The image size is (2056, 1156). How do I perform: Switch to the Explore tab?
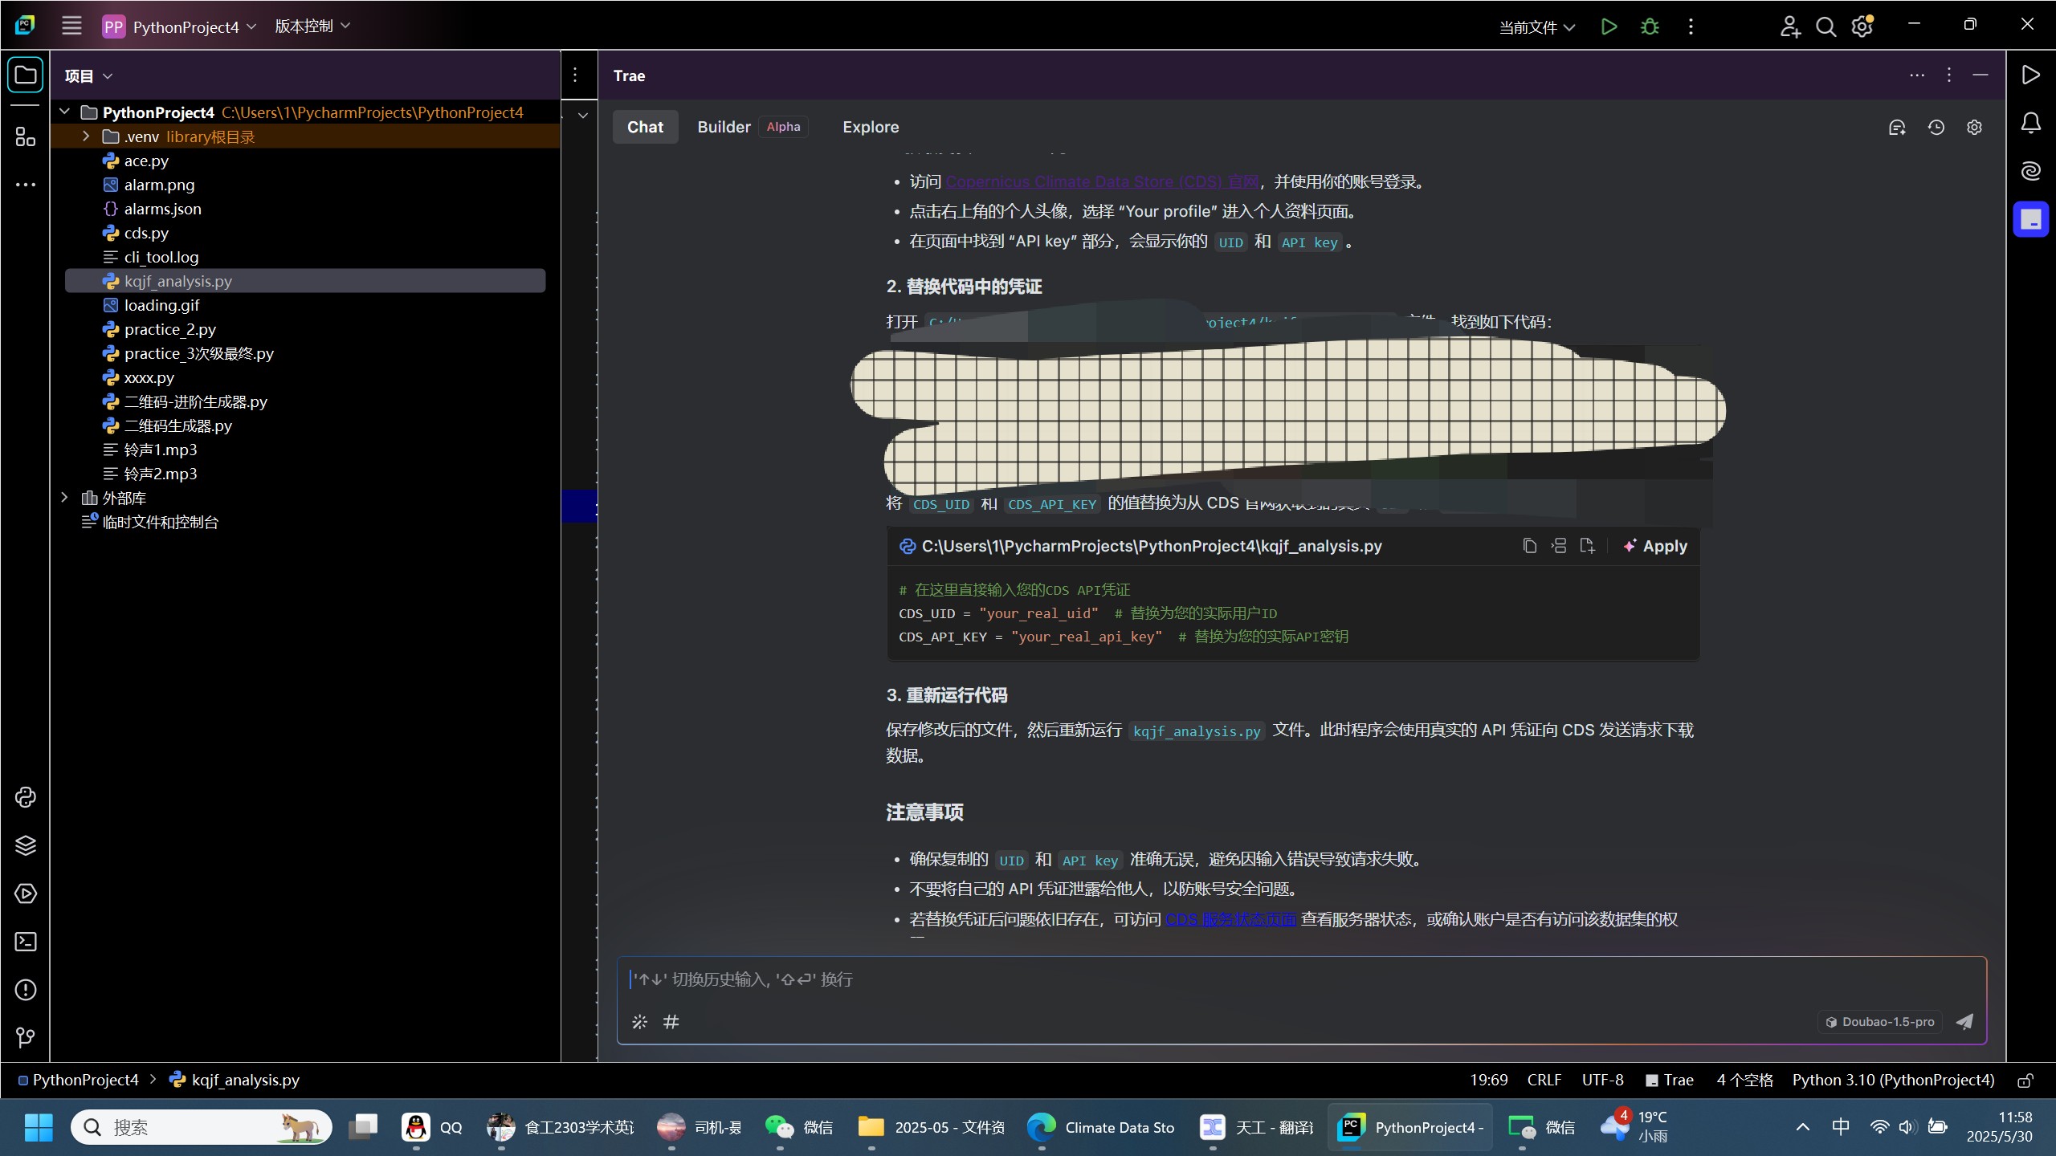(x=870, y=127)
